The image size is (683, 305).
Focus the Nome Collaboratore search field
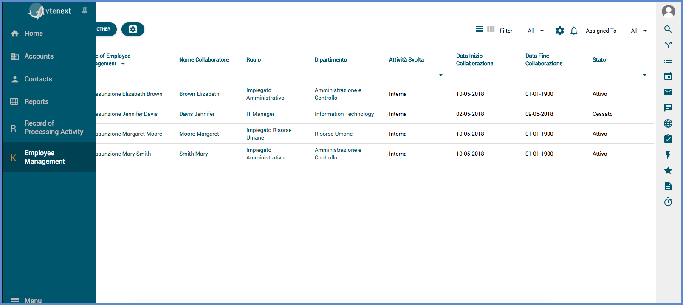coord(209,75)
